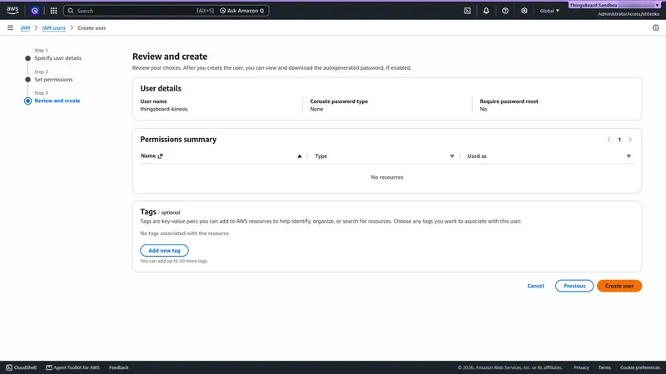The width and height of the screenshot is (666, 374).
Task: Open the AWS home logo
Action: 12,10
